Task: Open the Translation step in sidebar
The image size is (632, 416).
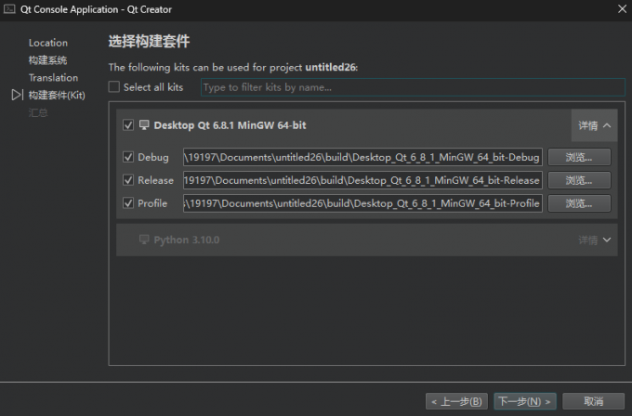Action: click(x=53, y=78)
